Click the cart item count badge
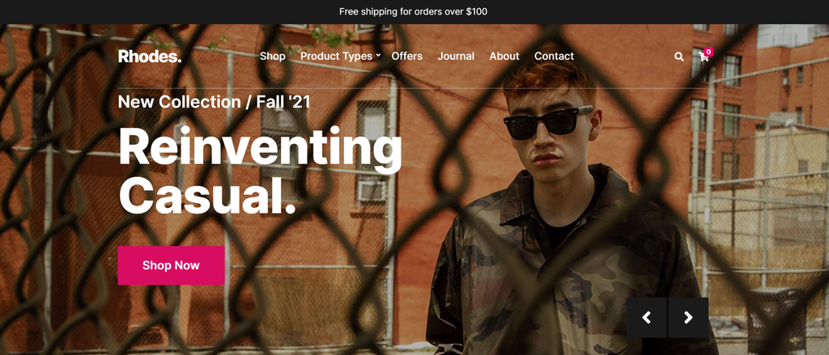 708,52
